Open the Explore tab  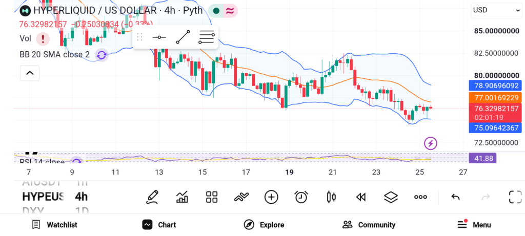click(x=264, y=225)
